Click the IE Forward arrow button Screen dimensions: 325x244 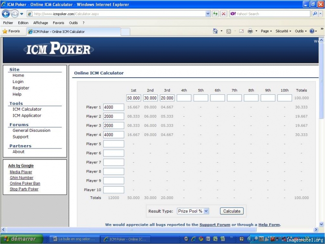click(x=15, y=14)
